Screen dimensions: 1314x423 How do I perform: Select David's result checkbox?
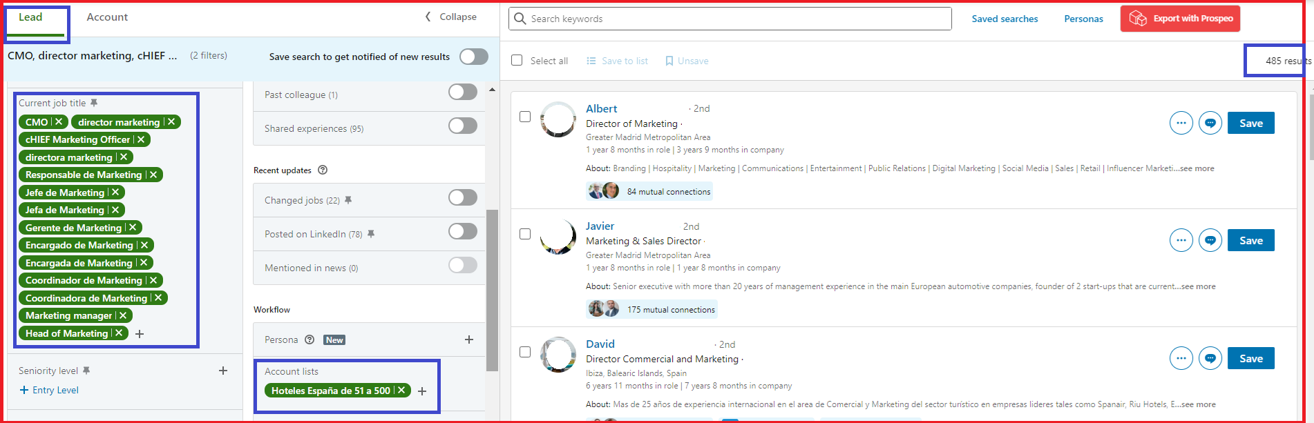[525, 352]
